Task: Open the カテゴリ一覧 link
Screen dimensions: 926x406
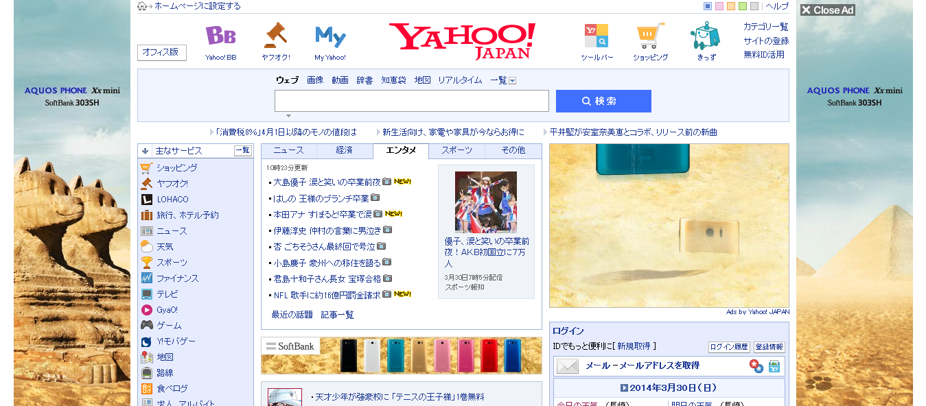Action: 766,27
